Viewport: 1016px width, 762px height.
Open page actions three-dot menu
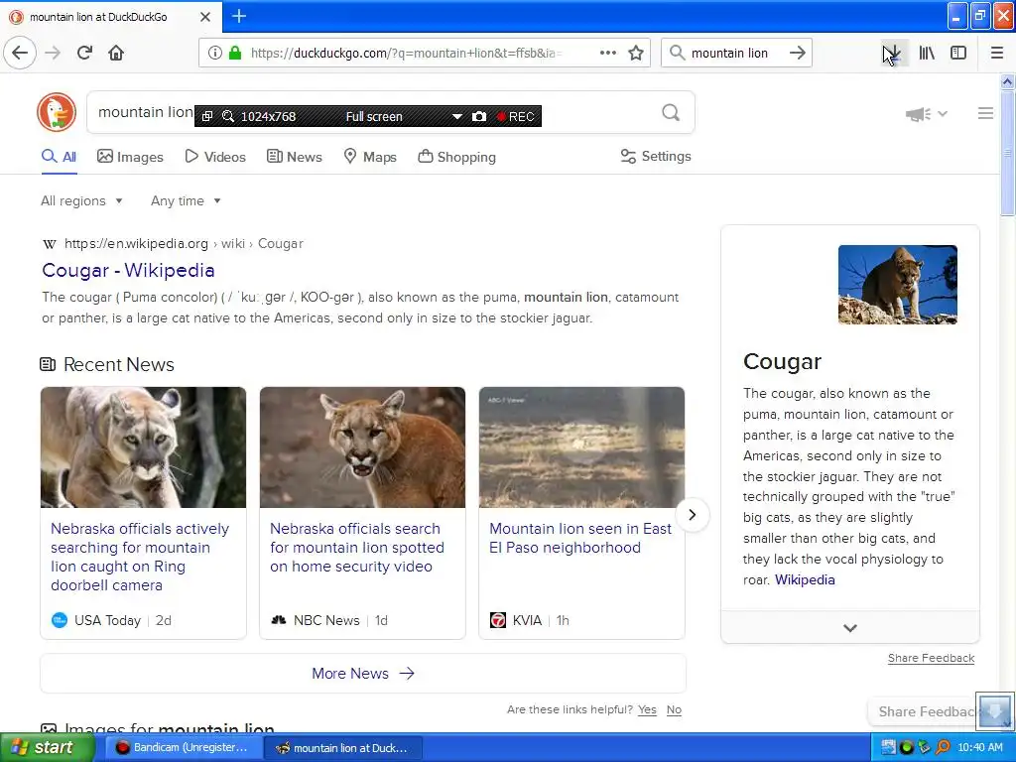[x=608, y=53]
